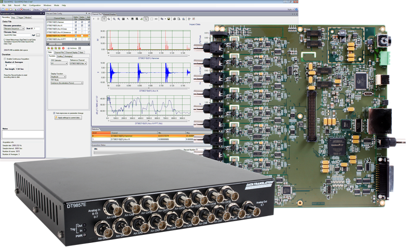Click the print preview icon in plot toolbar
This screenshot has width=406, height=247.
pos(179,19)
